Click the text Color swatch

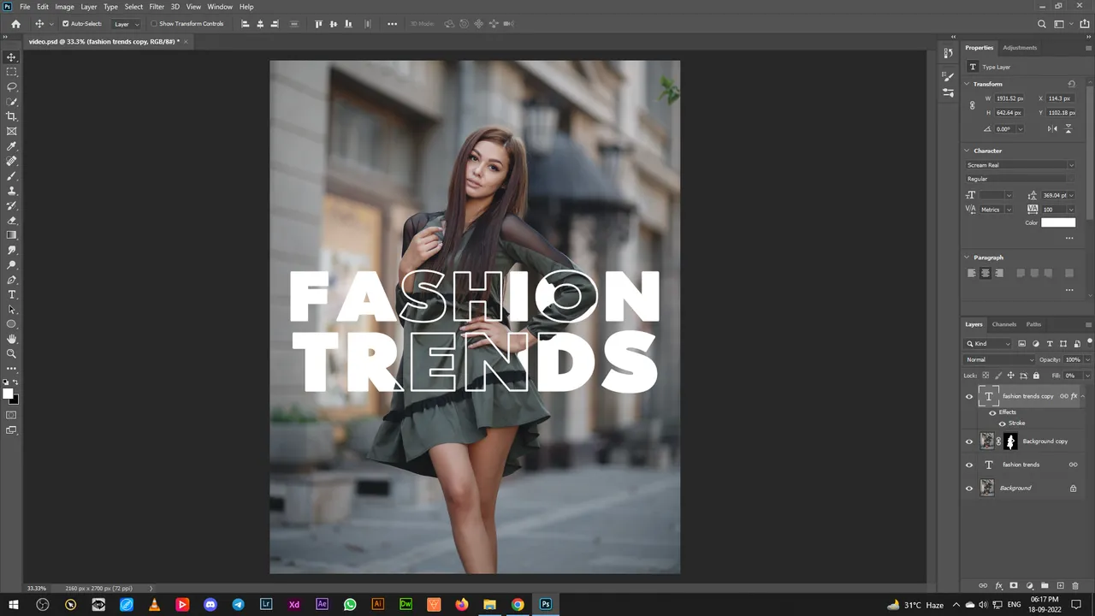pyautogui.click(x=1058, y=222)
